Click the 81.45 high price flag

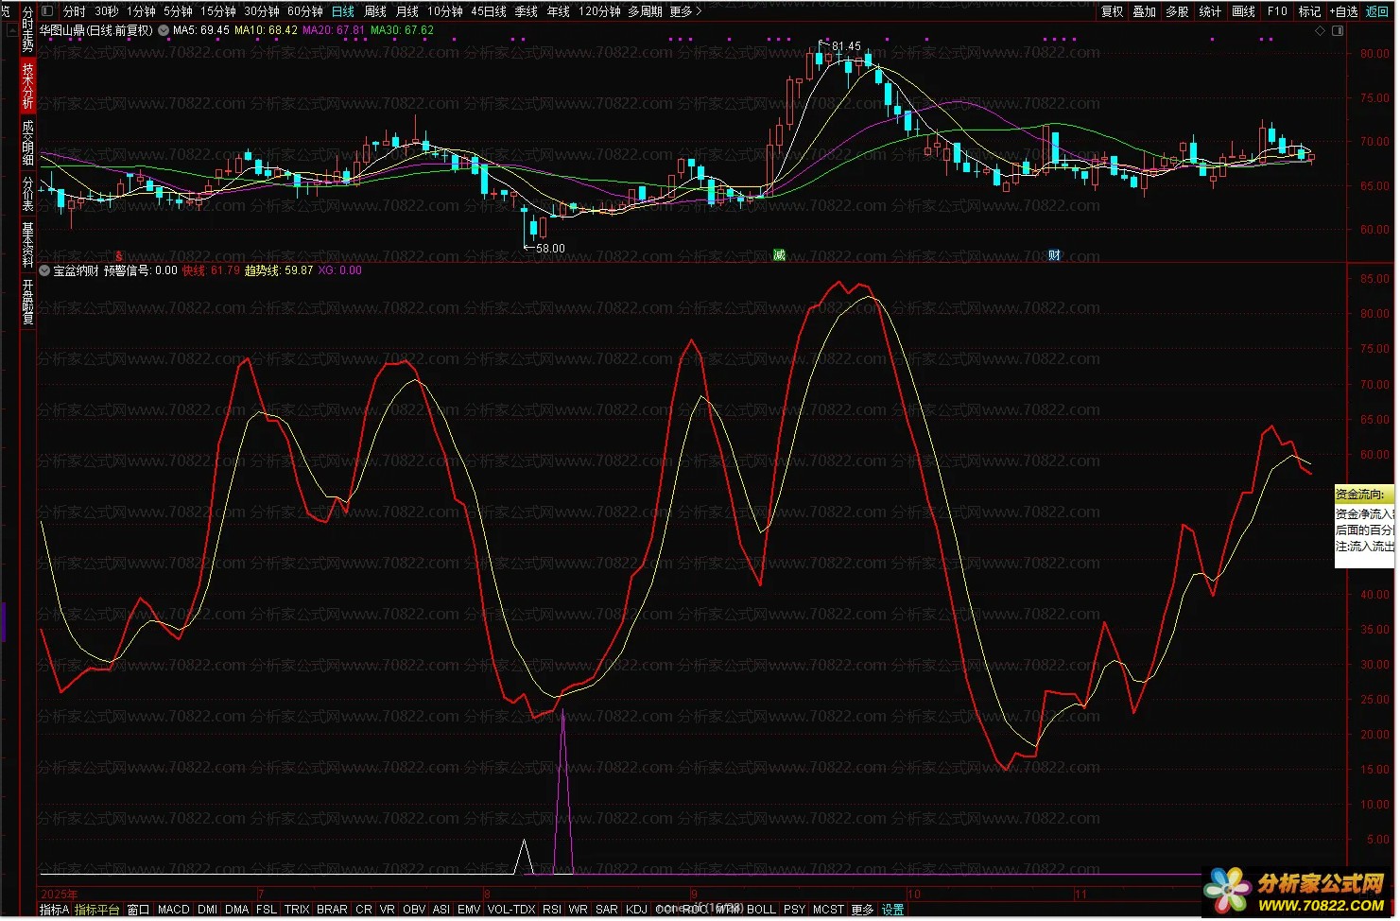tap(845, 45)
